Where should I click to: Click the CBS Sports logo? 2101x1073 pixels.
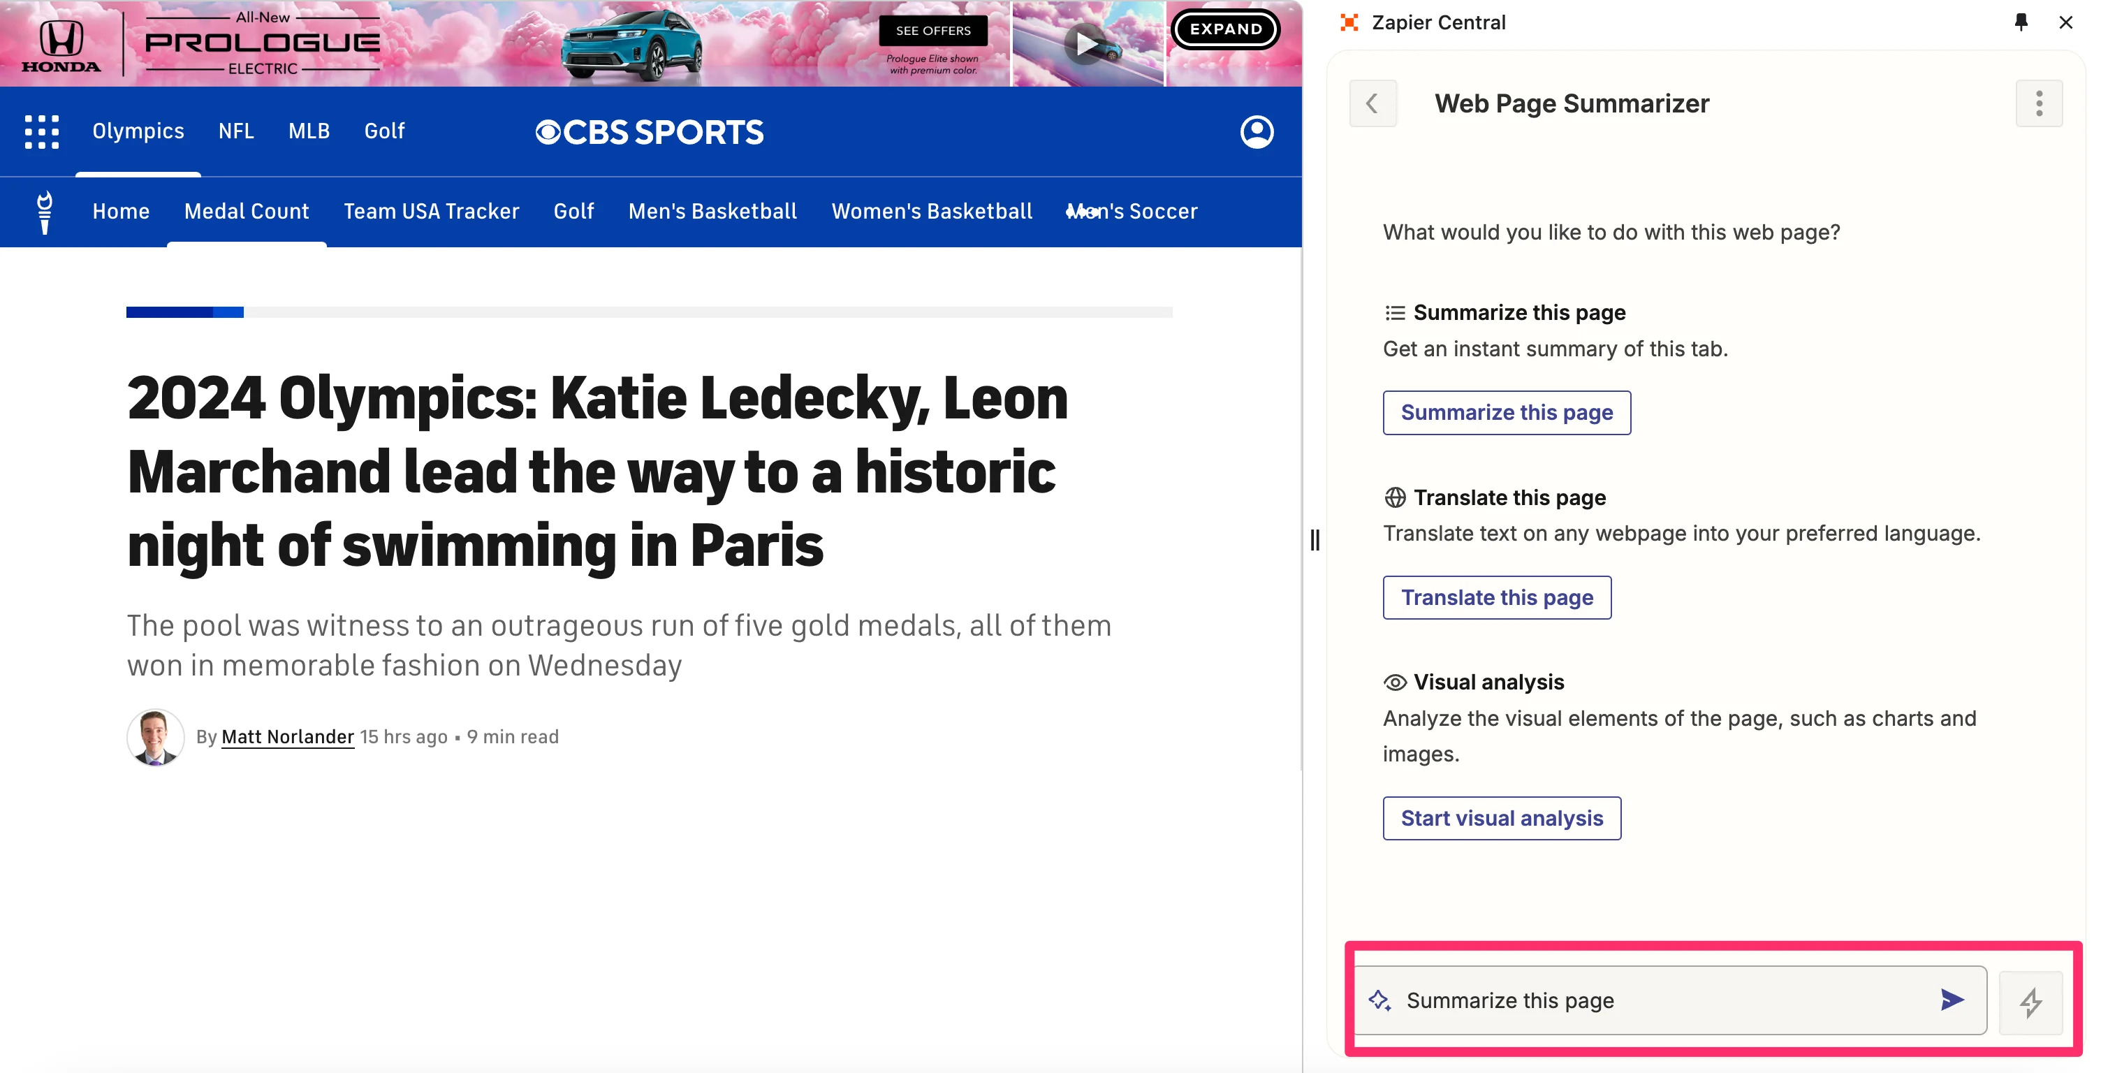(649, 132)
